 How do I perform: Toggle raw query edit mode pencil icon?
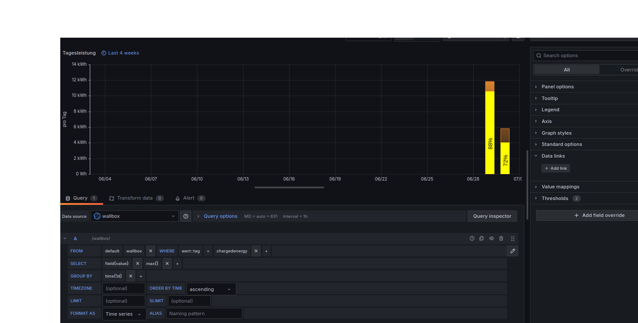512,251
